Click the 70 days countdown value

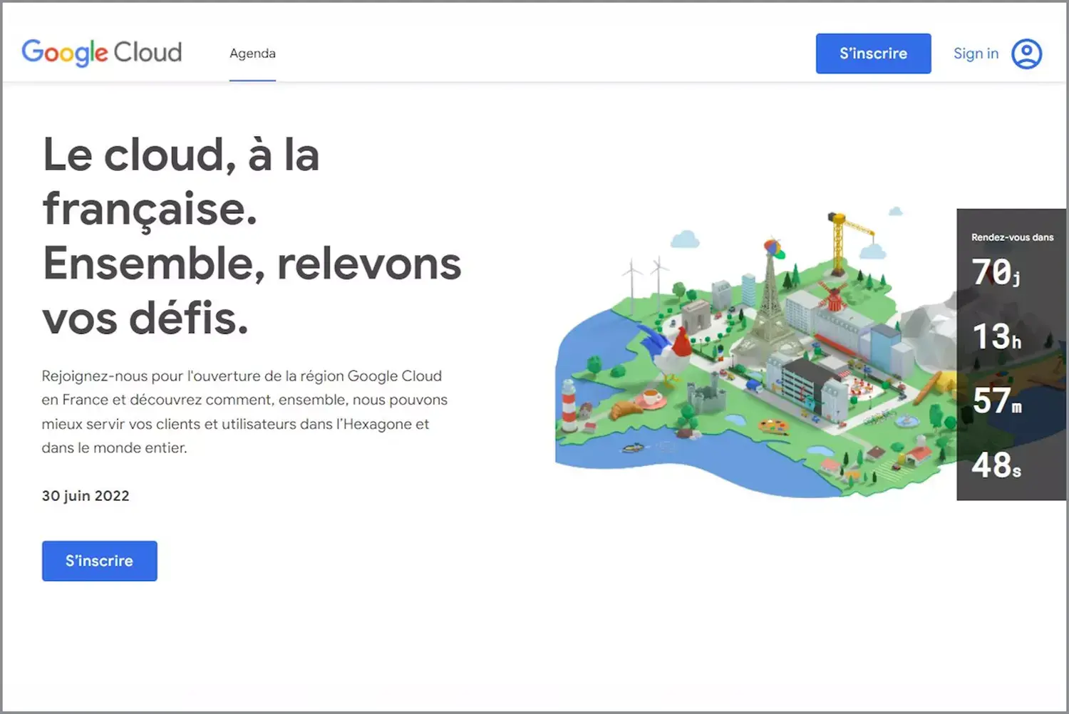point(996,271)
